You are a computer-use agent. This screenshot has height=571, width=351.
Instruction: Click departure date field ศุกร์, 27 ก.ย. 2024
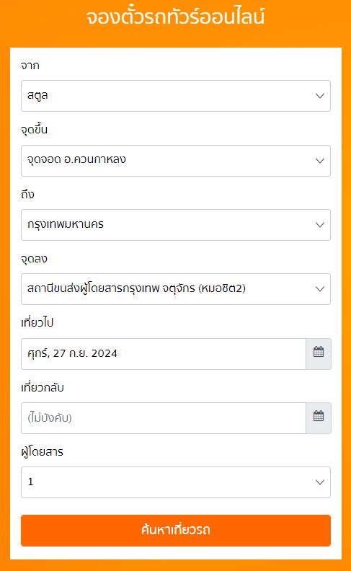tap(164, 353)
